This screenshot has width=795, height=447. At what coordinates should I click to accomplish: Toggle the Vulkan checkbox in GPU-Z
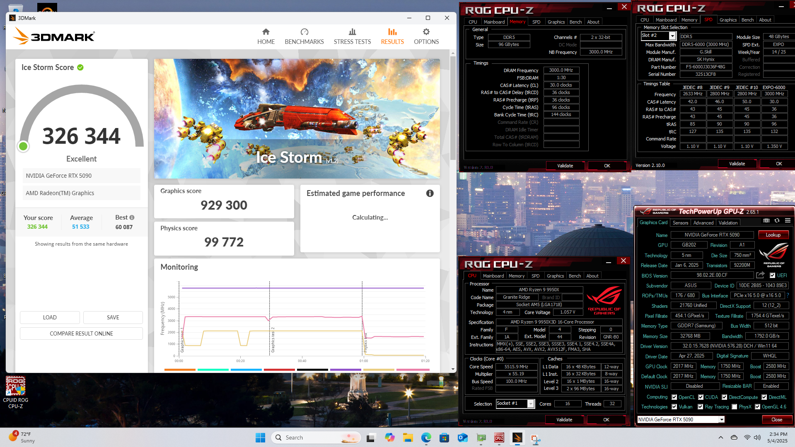pos(674,407)
